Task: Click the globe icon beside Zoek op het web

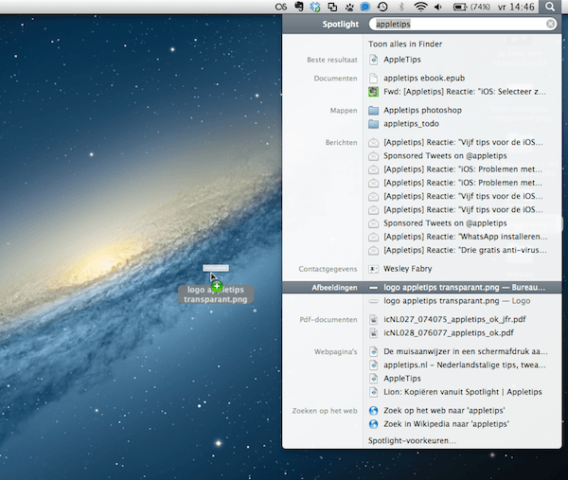Action: click(x=374, y=411)
